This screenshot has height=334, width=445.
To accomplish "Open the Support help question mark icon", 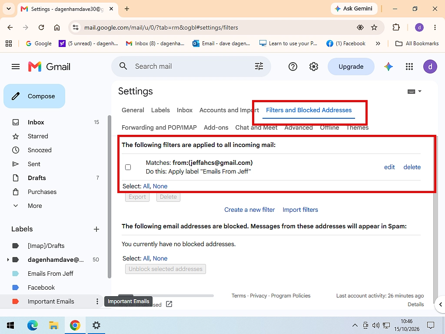I will pos(292,67).
